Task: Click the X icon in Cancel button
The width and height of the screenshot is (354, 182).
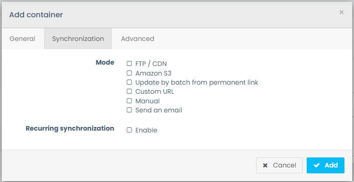Action: (265, 166)
